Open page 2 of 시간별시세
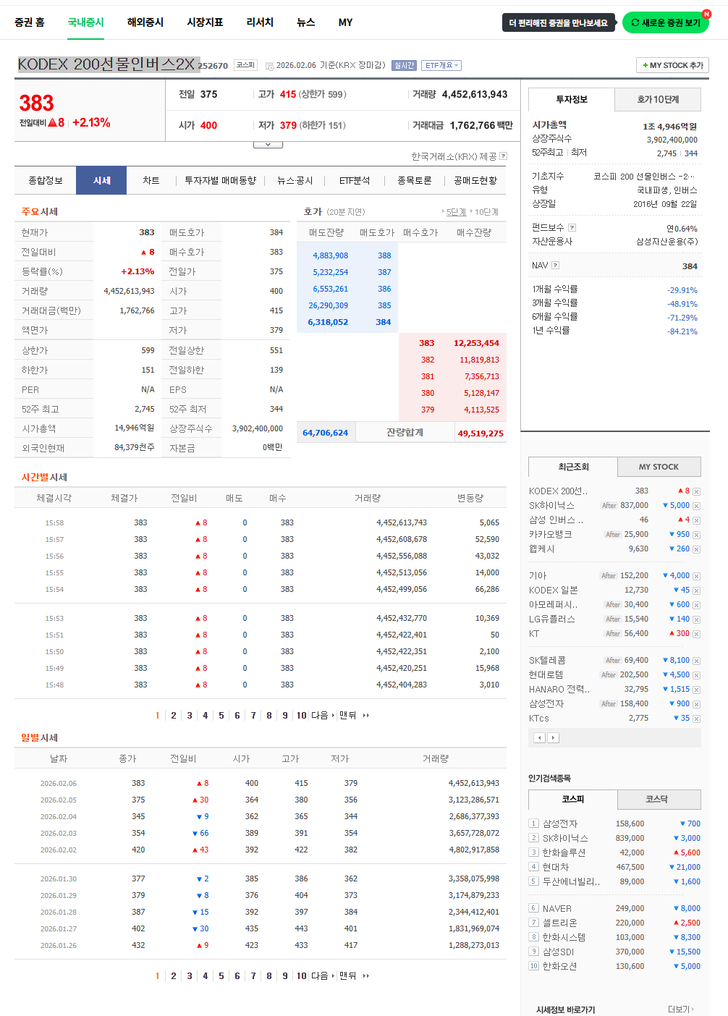The height and width of the screenshot is (1016, 728). [174, 716]
